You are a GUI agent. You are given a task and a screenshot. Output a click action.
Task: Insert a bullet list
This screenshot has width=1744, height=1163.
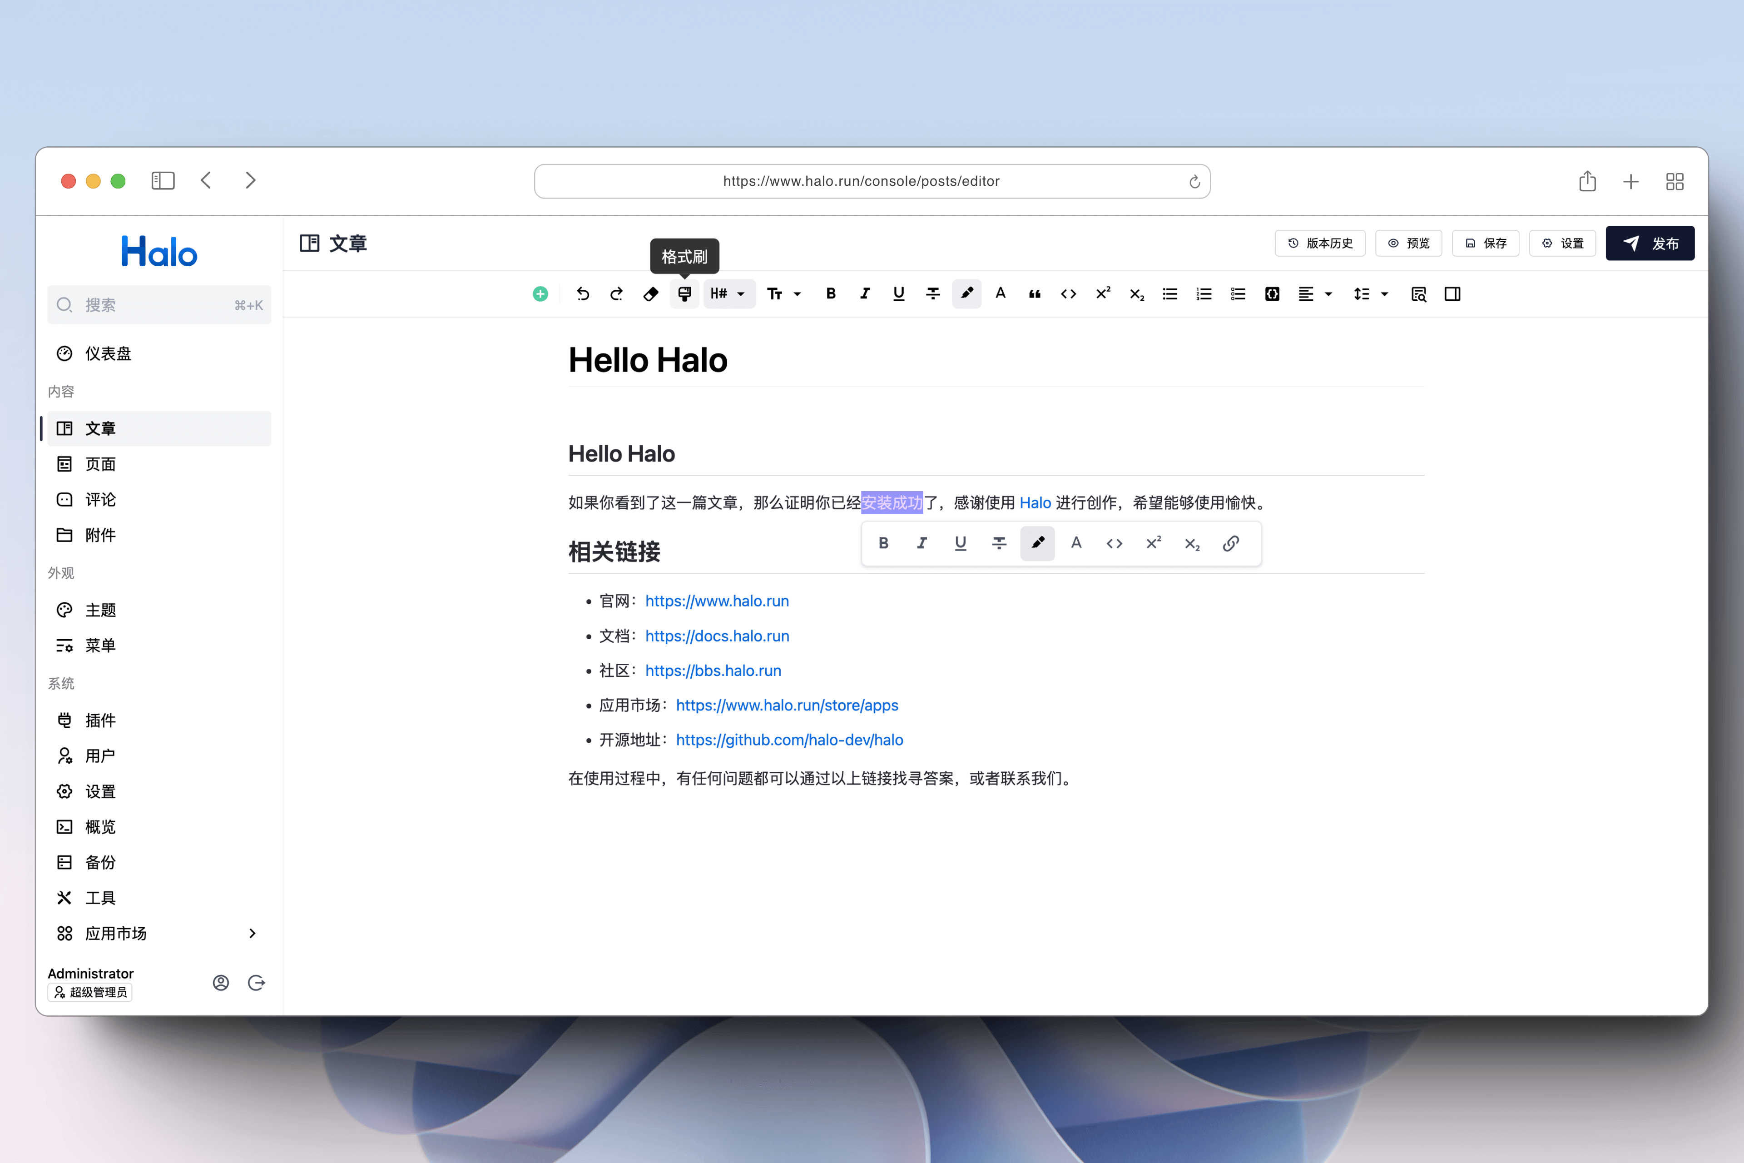(1170, 294)
